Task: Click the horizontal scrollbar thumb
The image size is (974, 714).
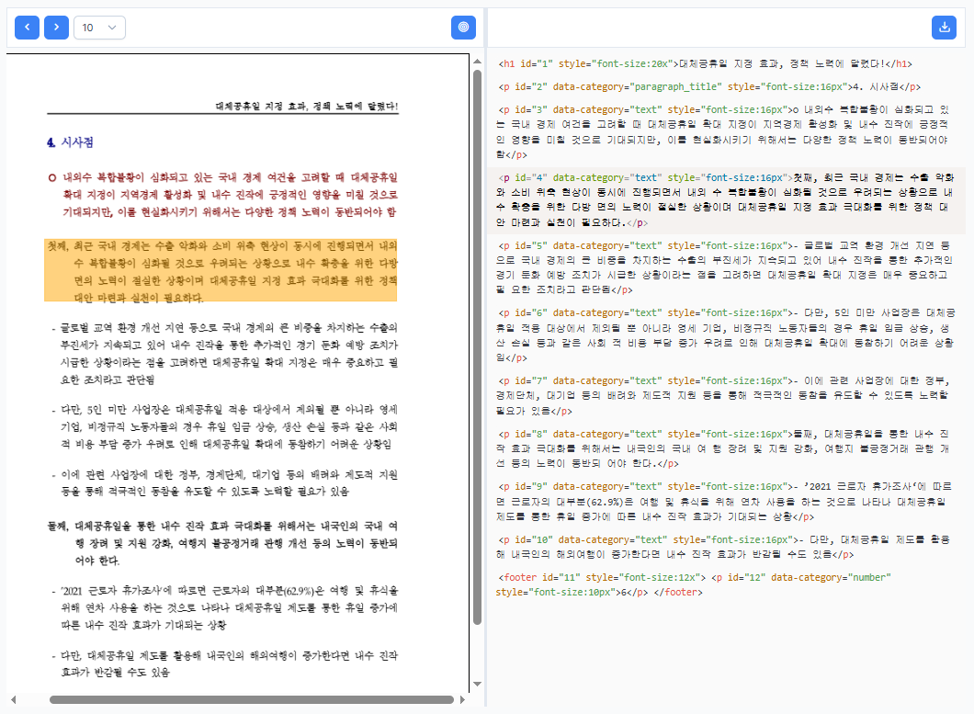Action: (x=252, y=699)
